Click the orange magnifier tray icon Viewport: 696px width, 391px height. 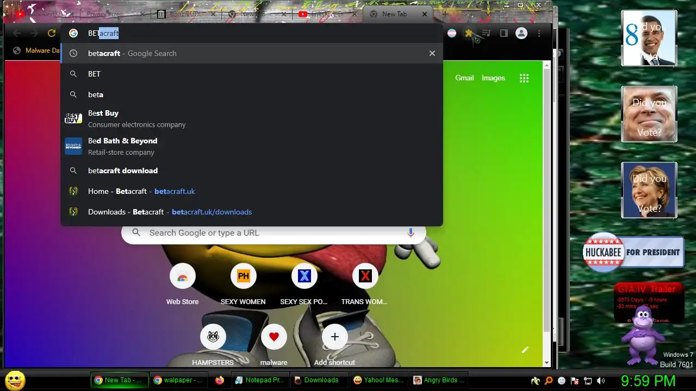click(549, 381)
